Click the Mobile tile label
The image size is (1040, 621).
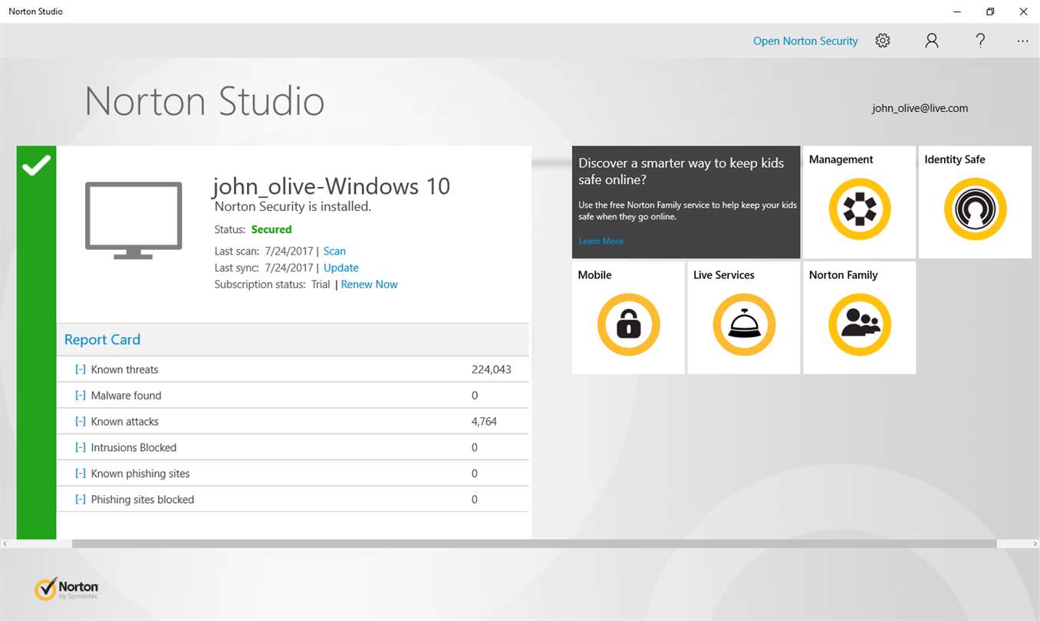595,275
